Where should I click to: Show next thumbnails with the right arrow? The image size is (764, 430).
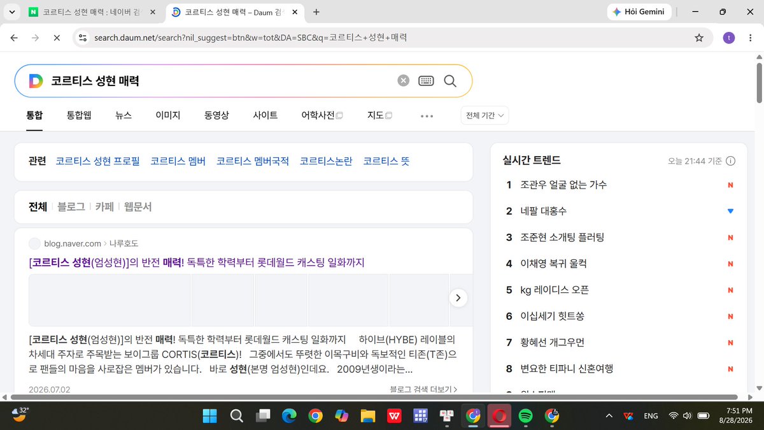458,297
